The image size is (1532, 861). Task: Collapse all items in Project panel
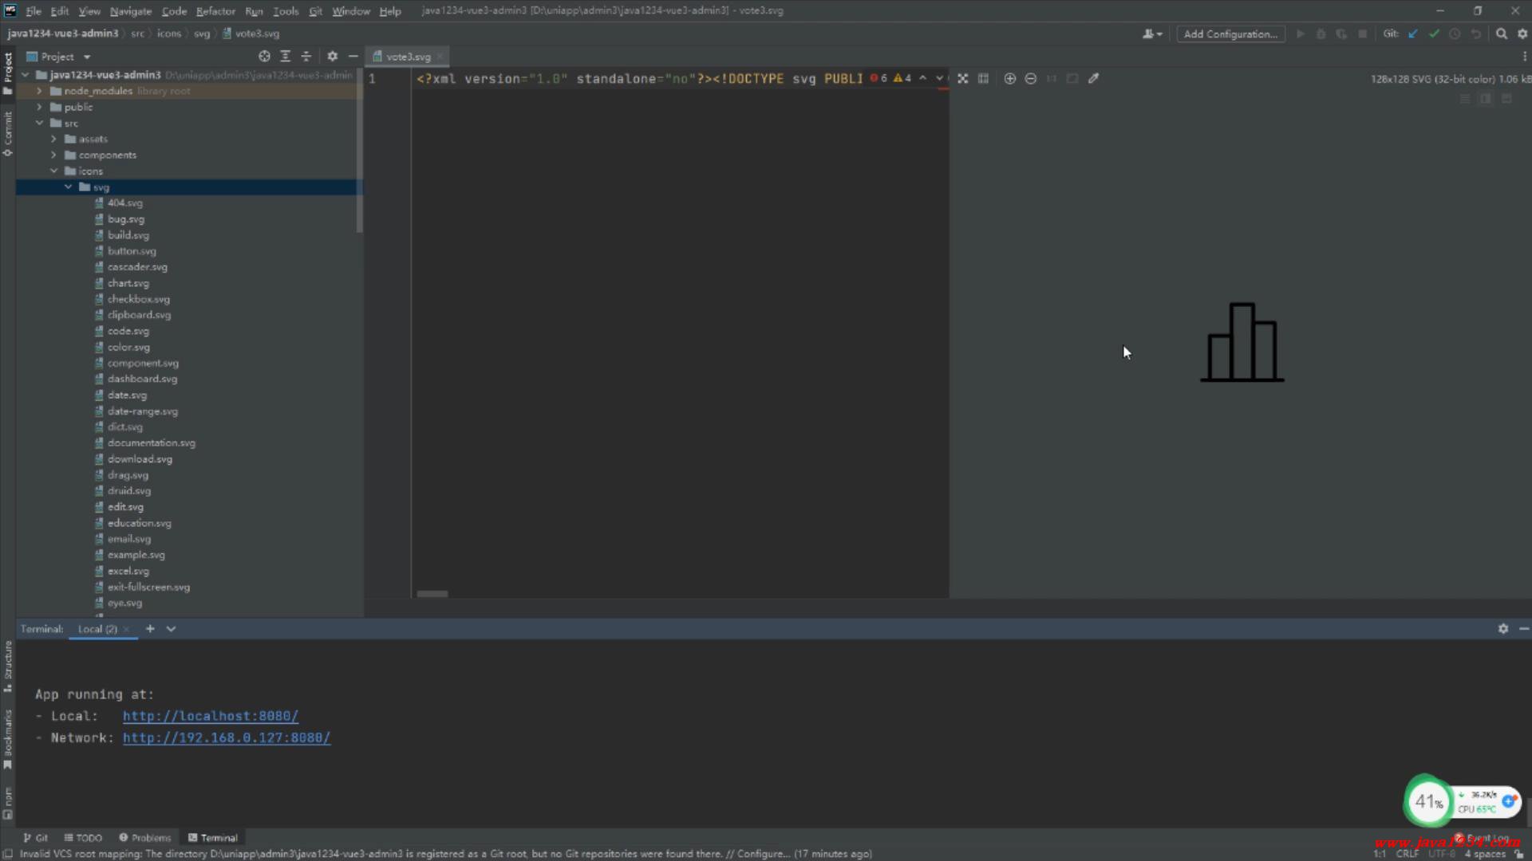pos(306,57)
